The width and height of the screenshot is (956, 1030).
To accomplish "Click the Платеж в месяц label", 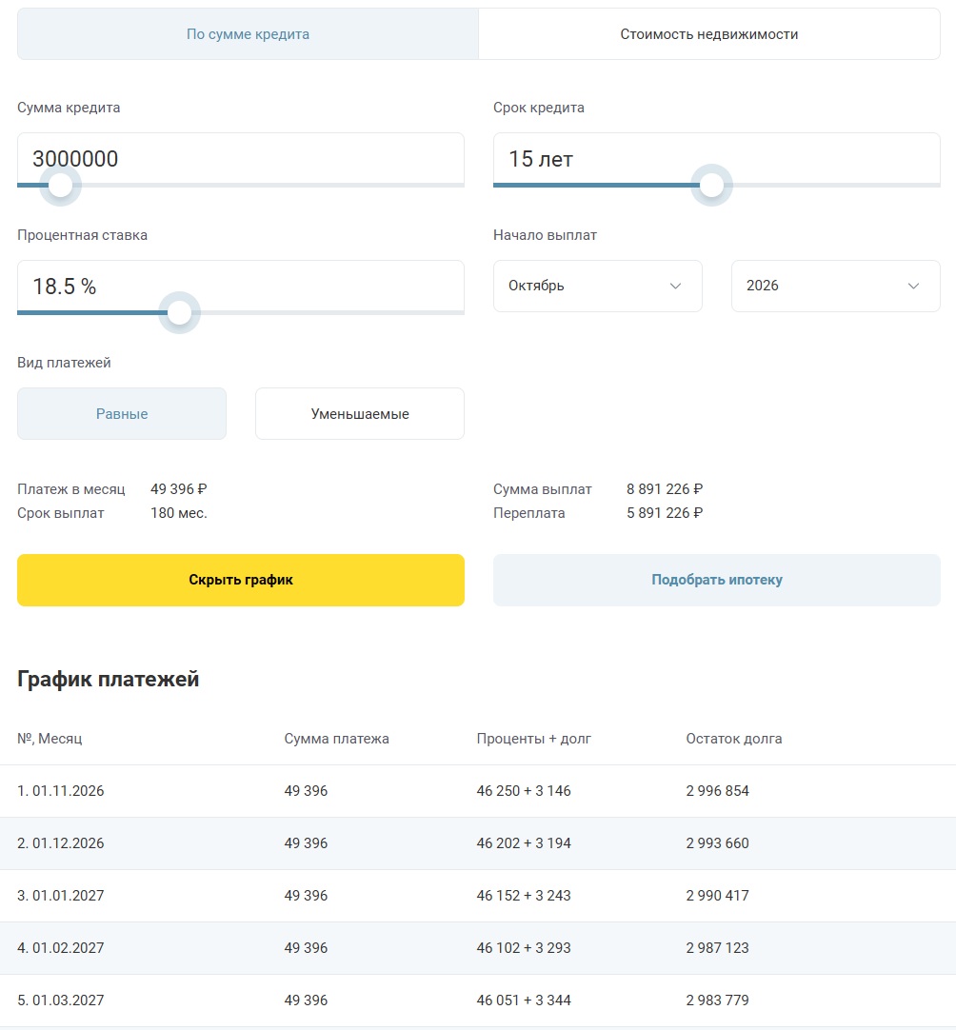I will coord(71,489).
